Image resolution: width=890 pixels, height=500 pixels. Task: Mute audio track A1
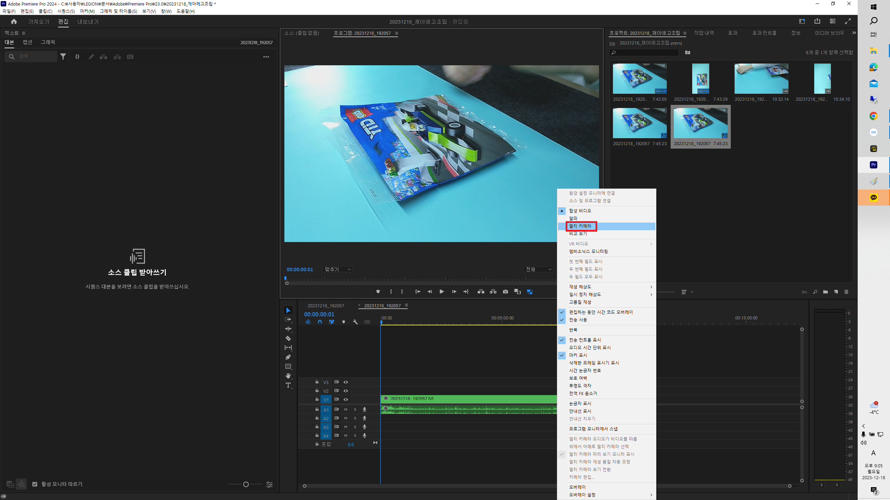pos(346,410)
